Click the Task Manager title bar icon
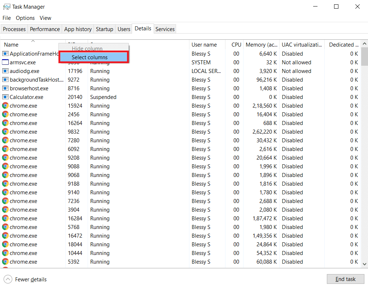 pyautogui.click(x=6, y=7)
